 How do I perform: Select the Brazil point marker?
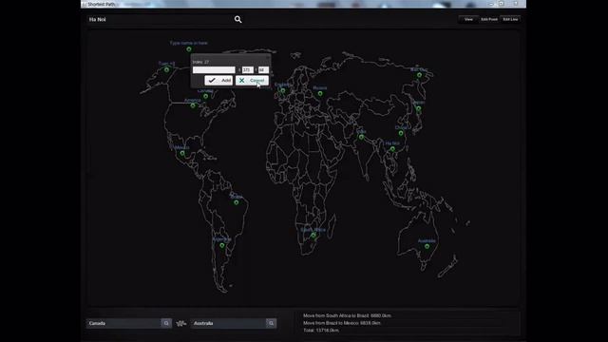point(237,202)
